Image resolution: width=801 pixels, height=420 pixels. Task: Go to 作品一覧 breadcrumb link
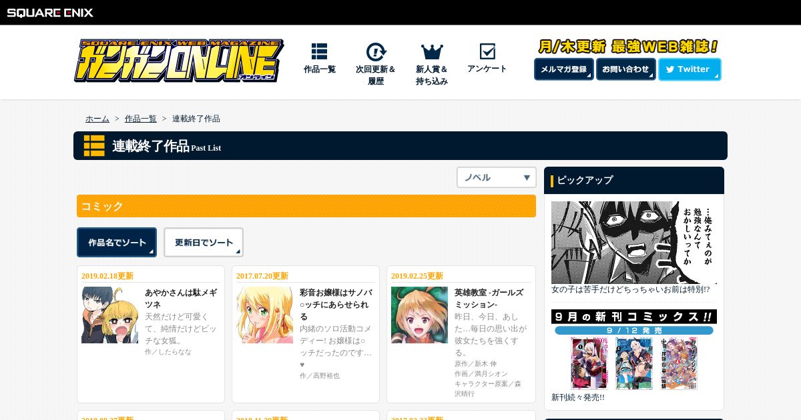(141, 119)
